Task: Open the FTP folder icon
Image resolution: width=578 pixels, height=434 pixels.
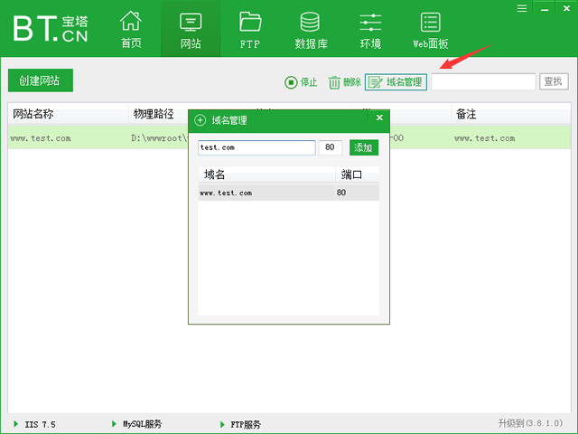Action: point(250,22)
